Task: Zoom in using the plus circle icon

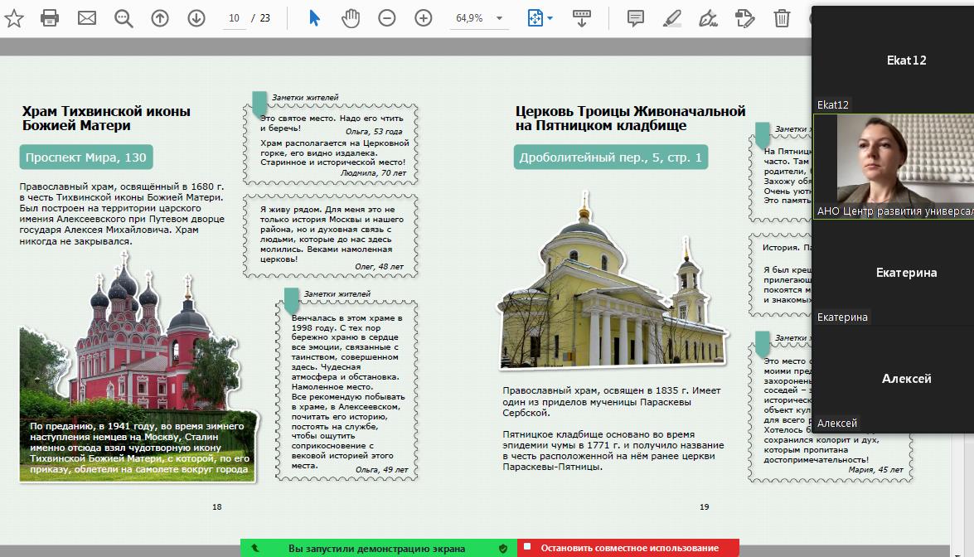Action: [423, 18]
